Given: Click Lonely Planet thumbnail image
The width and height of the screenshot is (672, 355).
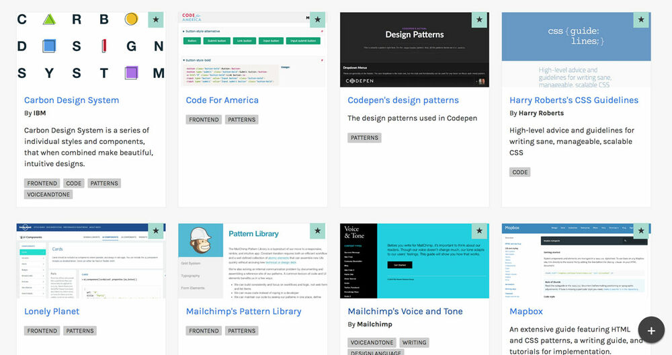Looking at the screenshot, I should [91, 261].
